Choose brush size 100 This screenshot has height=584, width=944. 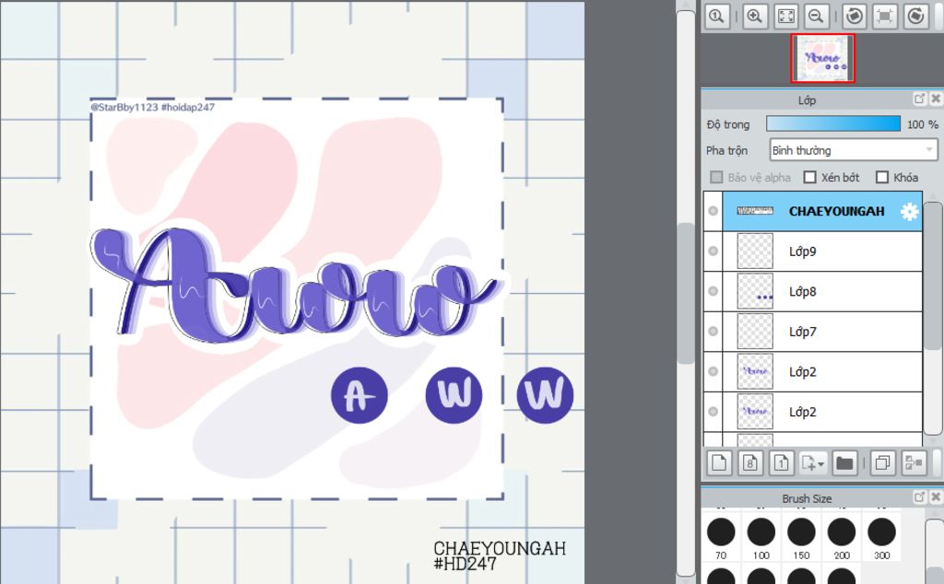tap(761, 537)
